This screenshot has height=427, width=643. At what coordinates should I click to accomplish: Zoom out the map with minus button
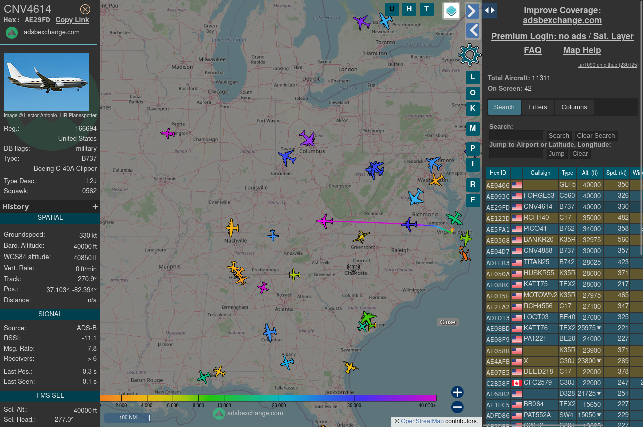coord(457,407)
